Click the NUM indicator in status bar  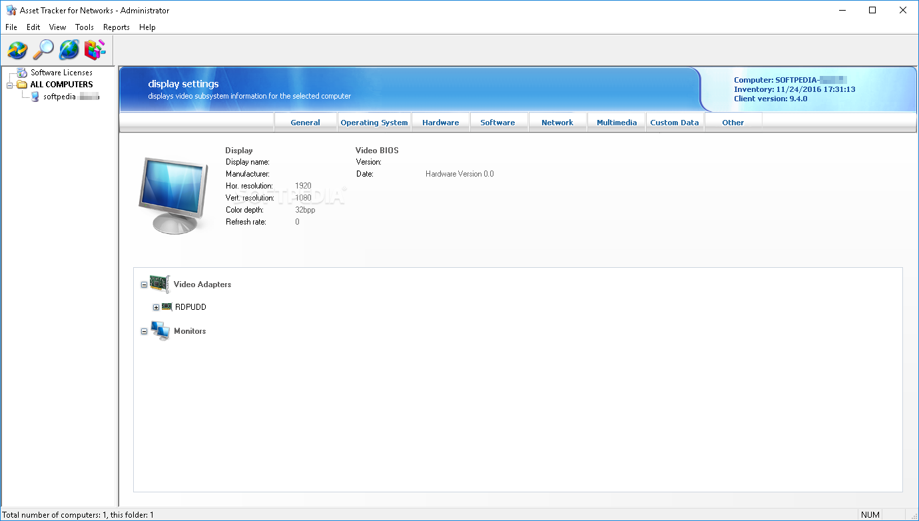870,515
